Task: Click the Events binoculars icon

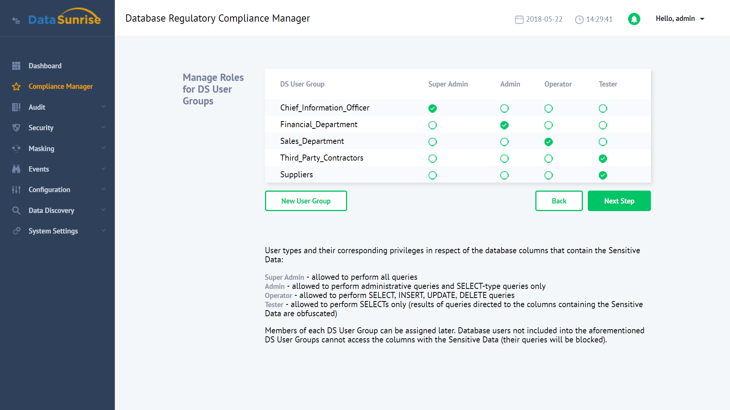Action: coord(16,169)
